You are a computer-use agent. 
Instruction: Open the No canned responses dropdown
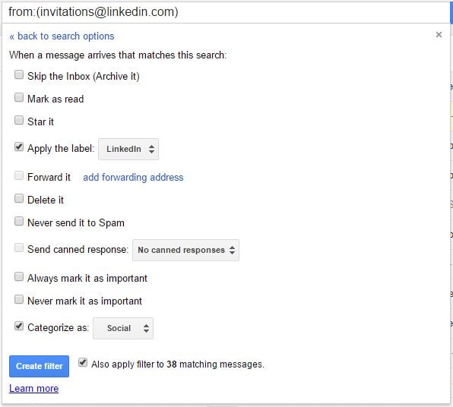(185, 250)
